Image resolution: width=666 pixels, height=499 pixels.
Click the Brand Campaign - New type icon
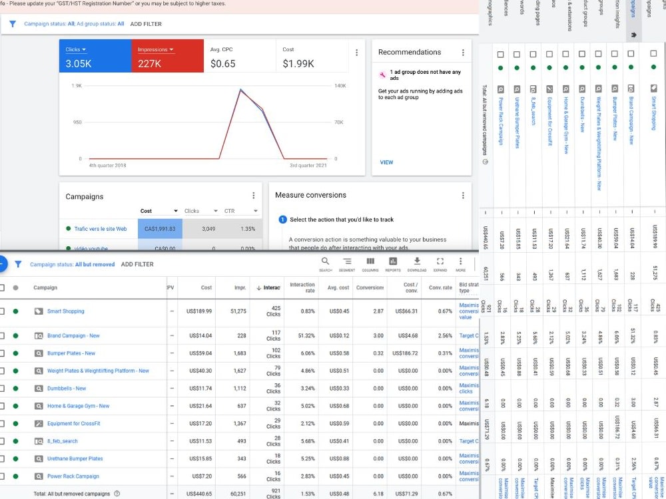tap(39, 335)
